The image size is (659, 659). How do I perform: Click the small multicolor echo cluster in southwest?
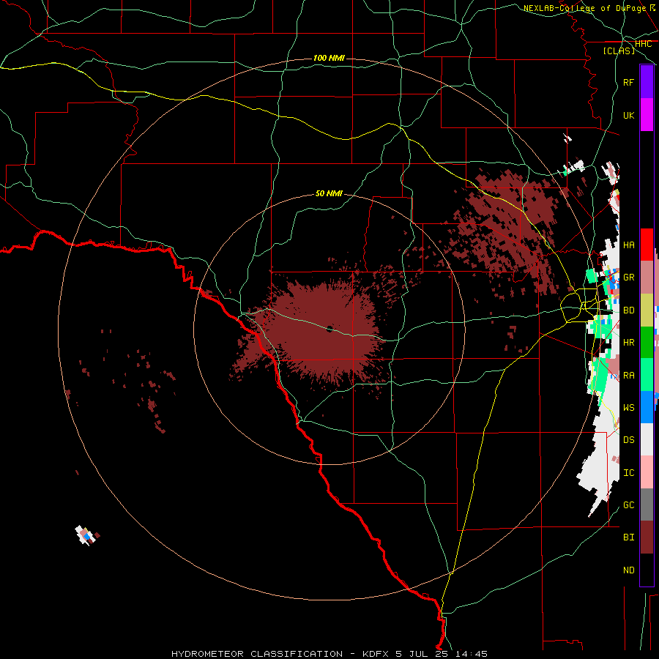86,535
